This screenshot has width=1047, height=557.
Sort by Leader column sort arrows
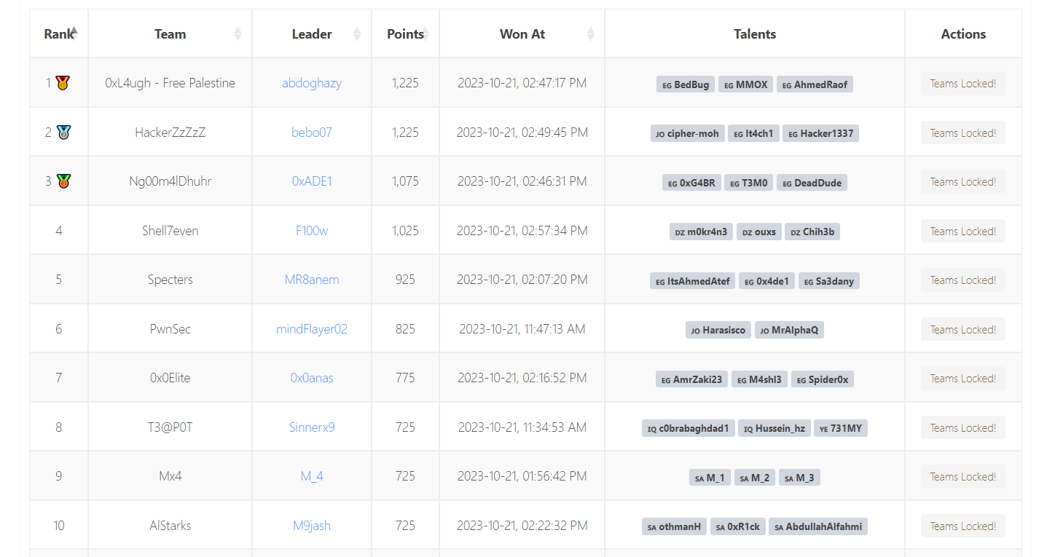coord(357,33)
